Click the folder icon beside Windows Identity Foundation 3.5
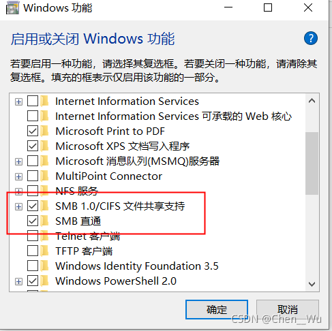This screenshot has width=332, height=331. click(45, 266)
